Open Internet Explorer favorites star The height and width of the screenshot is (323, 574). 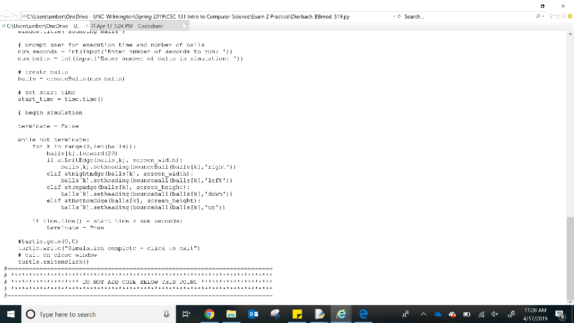point(557,16)
